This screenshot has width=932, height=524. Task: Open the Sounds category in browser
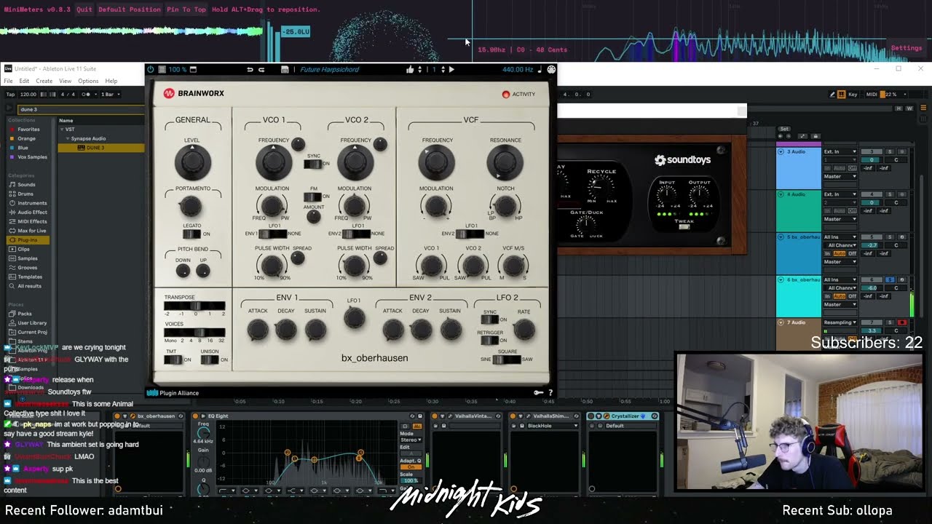coord(26,185)
